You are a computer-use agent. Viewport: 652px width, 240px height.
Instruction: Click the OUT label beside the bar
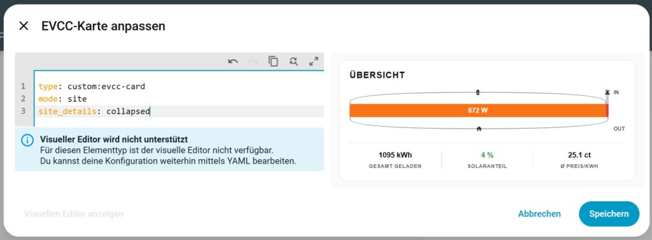click(x=619, y=129)
